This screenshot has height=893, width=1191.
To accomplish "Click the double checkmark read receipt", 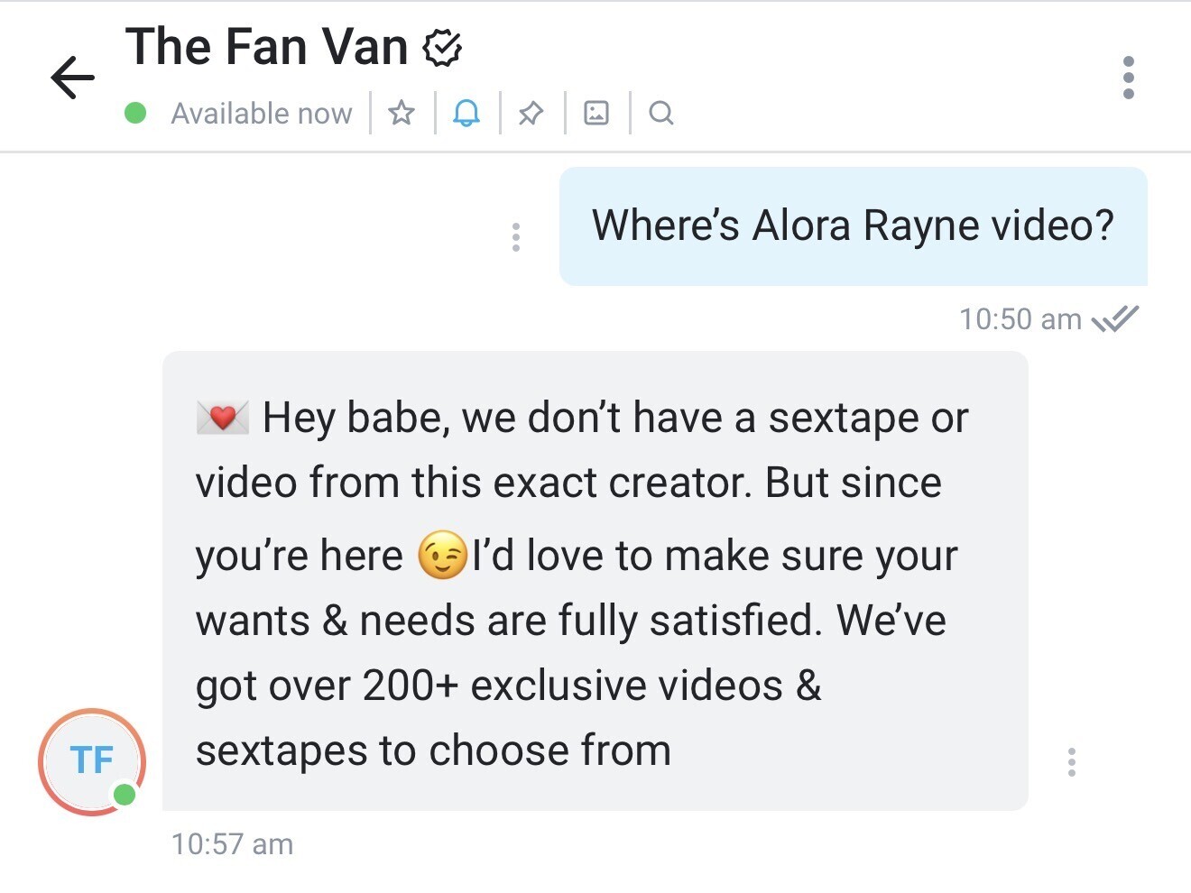I will point(1115,319).
